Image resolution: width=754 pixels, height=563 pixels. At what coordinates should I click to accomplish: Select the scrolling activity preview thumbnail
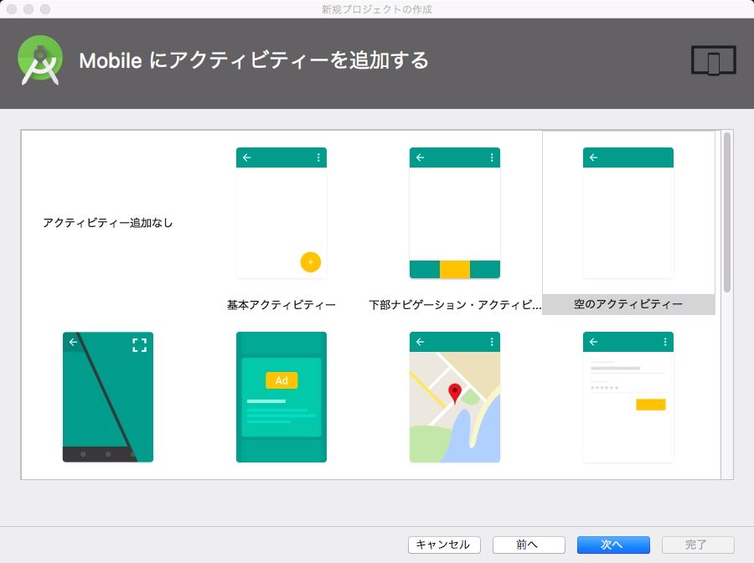(627, 397)
